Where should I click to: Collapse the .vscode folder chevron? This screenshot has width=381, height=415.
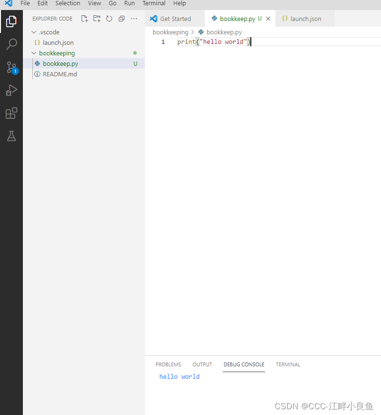[34, 32]
